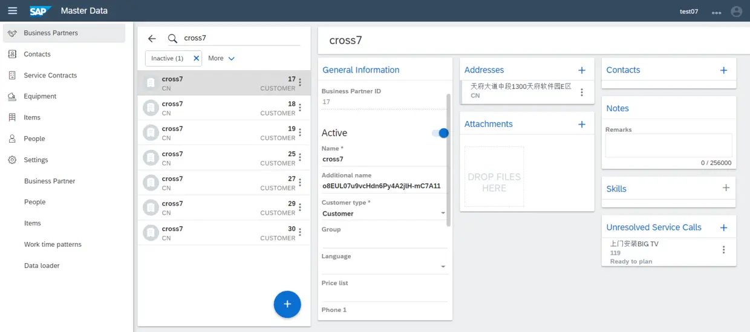750x332 pixels.
Task: Add an attachment with plus icon
Action: [582, 124]
